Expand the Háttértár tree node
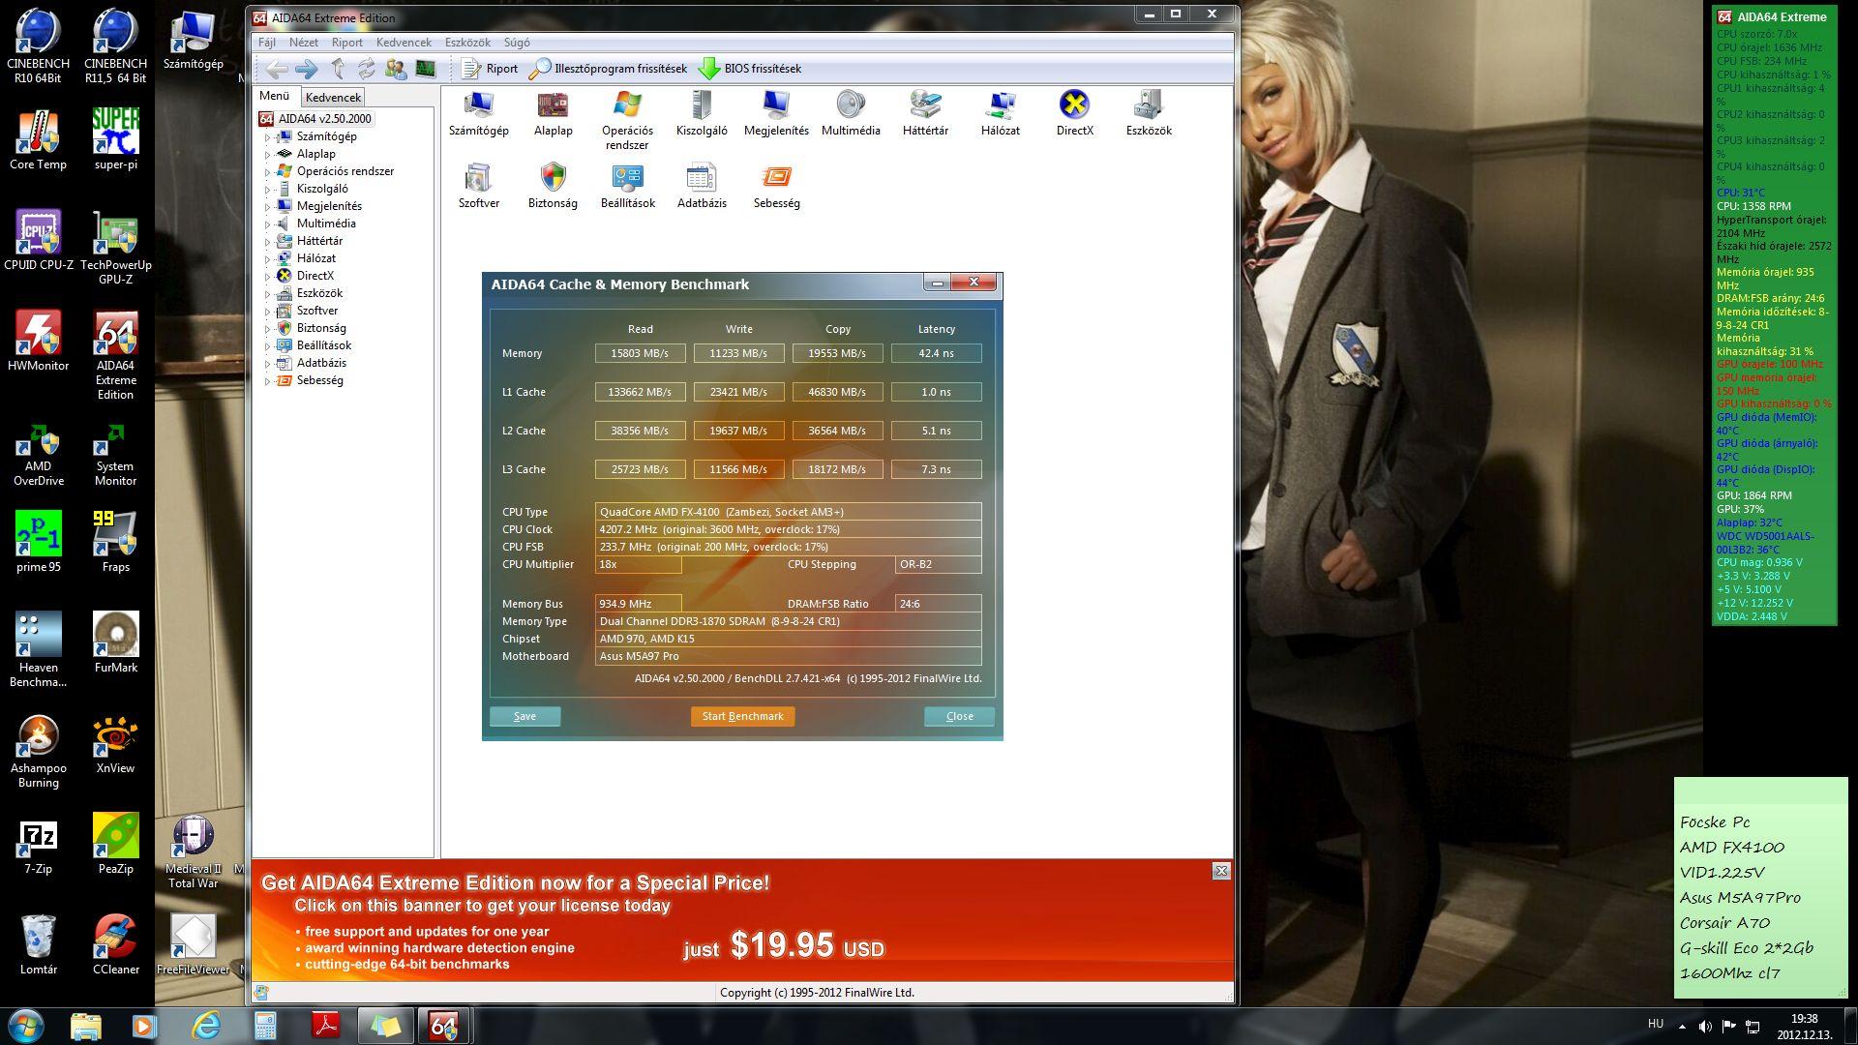 point(268,242)
